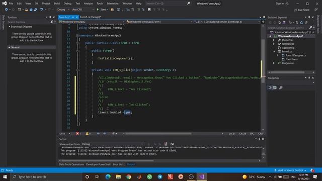The height and width of the screenshot is (181, 322).
Task: Click the yellow warning count icon
Action: (87, 134)
